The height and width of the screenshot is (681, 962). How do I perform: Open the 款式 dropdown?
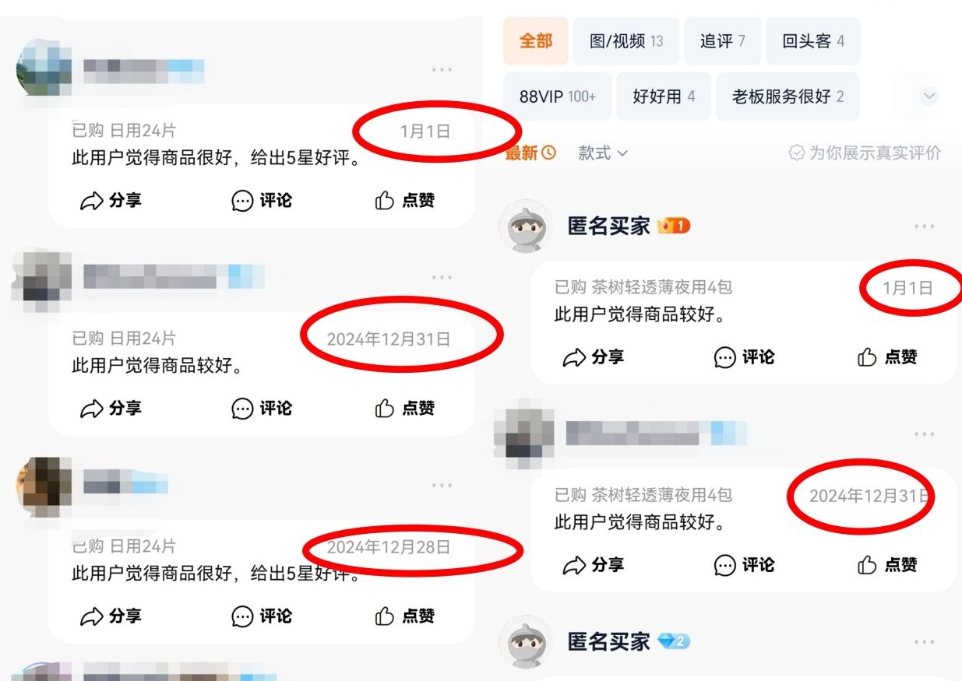tap(603, 153)
